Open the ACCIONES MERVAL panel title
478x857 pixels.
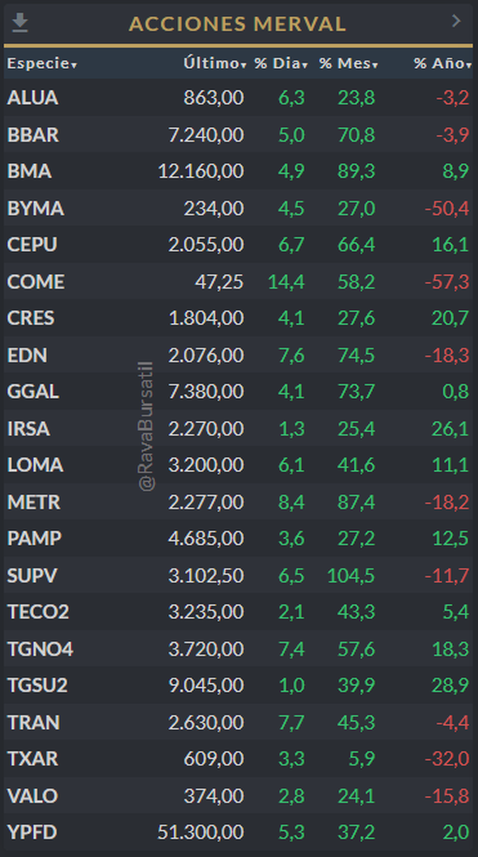[237, 24]
